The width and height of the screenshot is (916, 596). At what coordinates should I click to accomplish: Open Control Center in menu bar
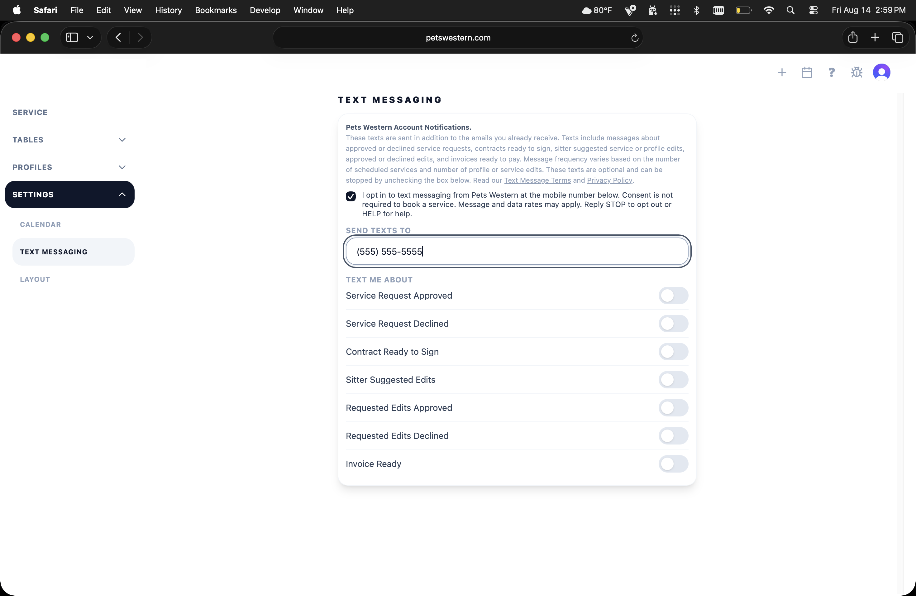tap(813, 10)
